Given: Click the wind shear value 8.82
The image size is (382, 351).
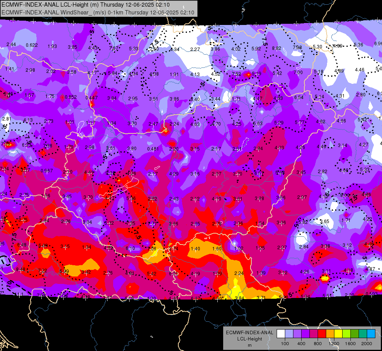Looking at the screenshot, I should click(x=277, y=48).
